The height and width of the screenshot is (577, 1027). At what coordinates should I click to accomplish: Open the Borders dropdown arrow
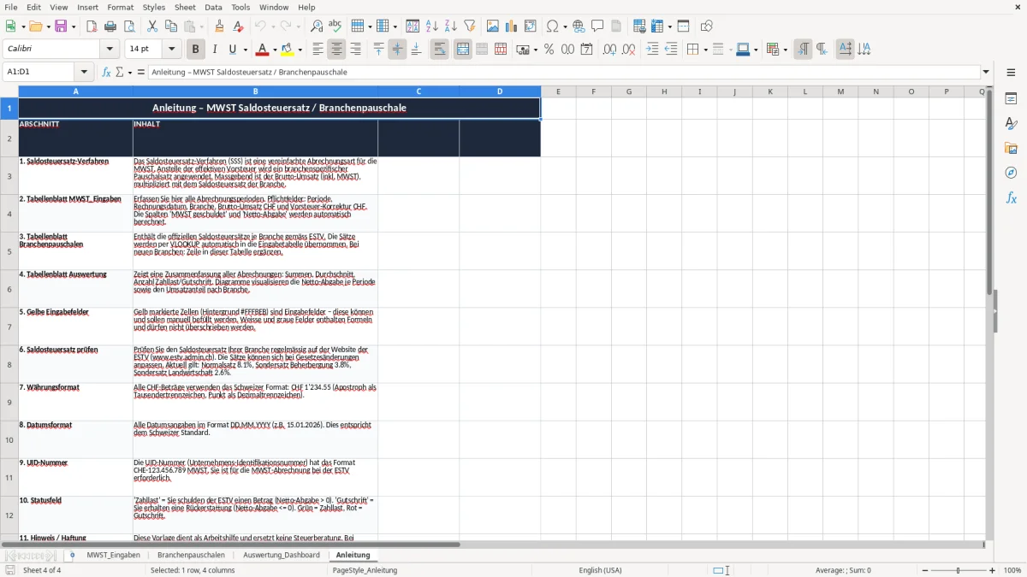[x=704, y=50]
